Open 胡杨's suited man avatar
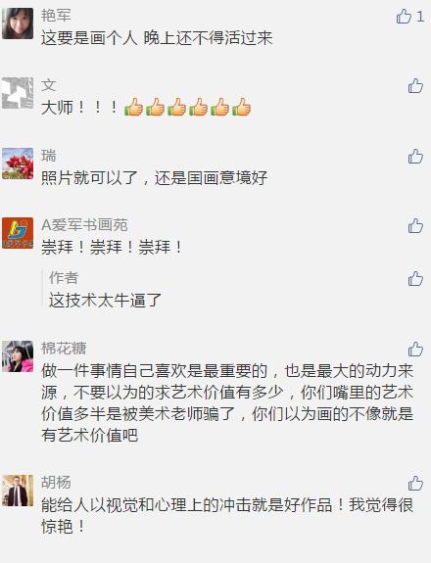 click(18, 491)
